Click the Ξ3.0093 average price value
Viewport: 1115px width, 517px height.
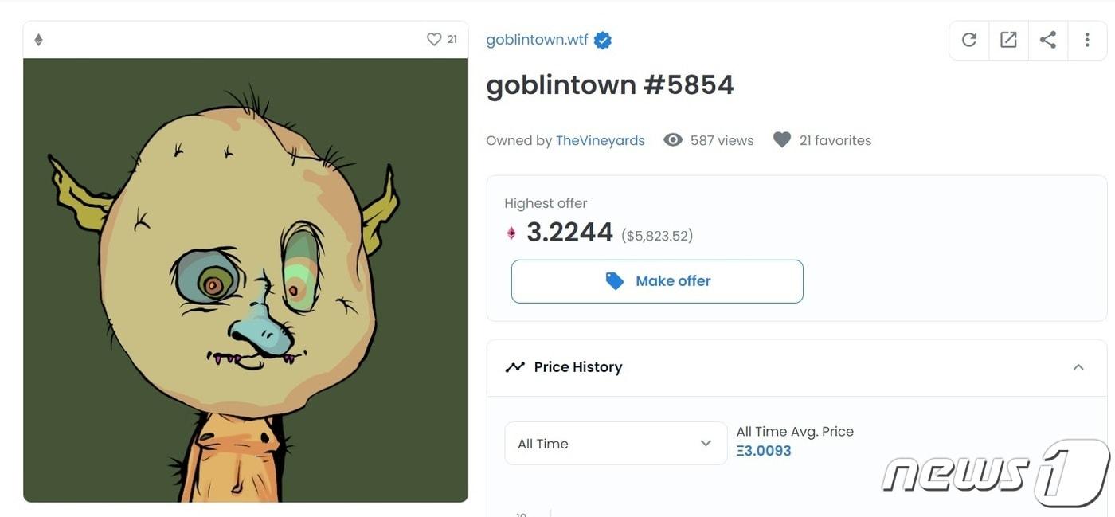764,451
